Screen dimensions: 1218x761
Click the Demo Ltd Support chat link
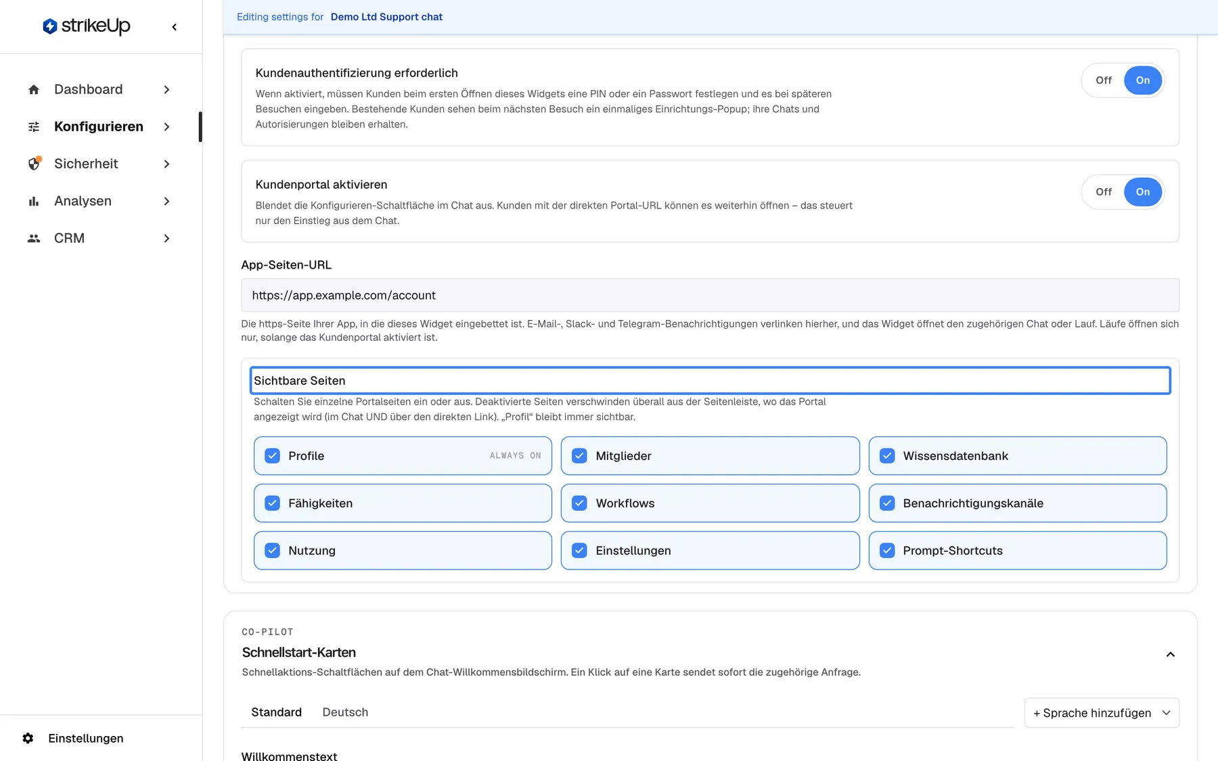[386, 17]
